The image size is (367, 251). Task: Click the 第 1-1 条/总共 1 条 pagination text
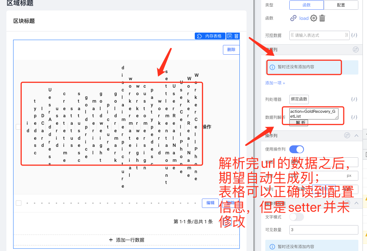click(x=193, y=221)
